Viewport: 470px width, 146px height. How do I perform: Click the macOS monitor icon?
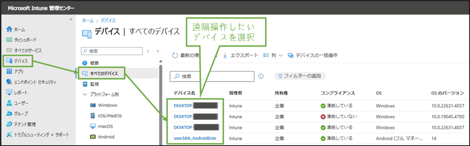click(93, 126)
